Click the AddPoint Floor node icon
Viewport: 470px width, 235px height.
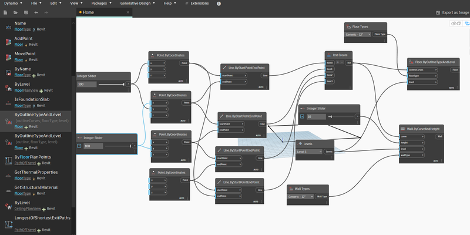pos(8,42)
